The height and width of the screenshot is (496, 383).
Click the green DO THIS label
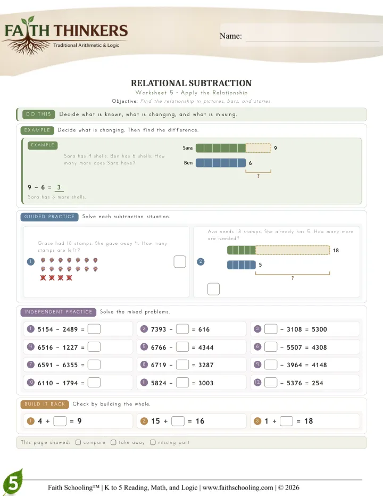point(39,114)
